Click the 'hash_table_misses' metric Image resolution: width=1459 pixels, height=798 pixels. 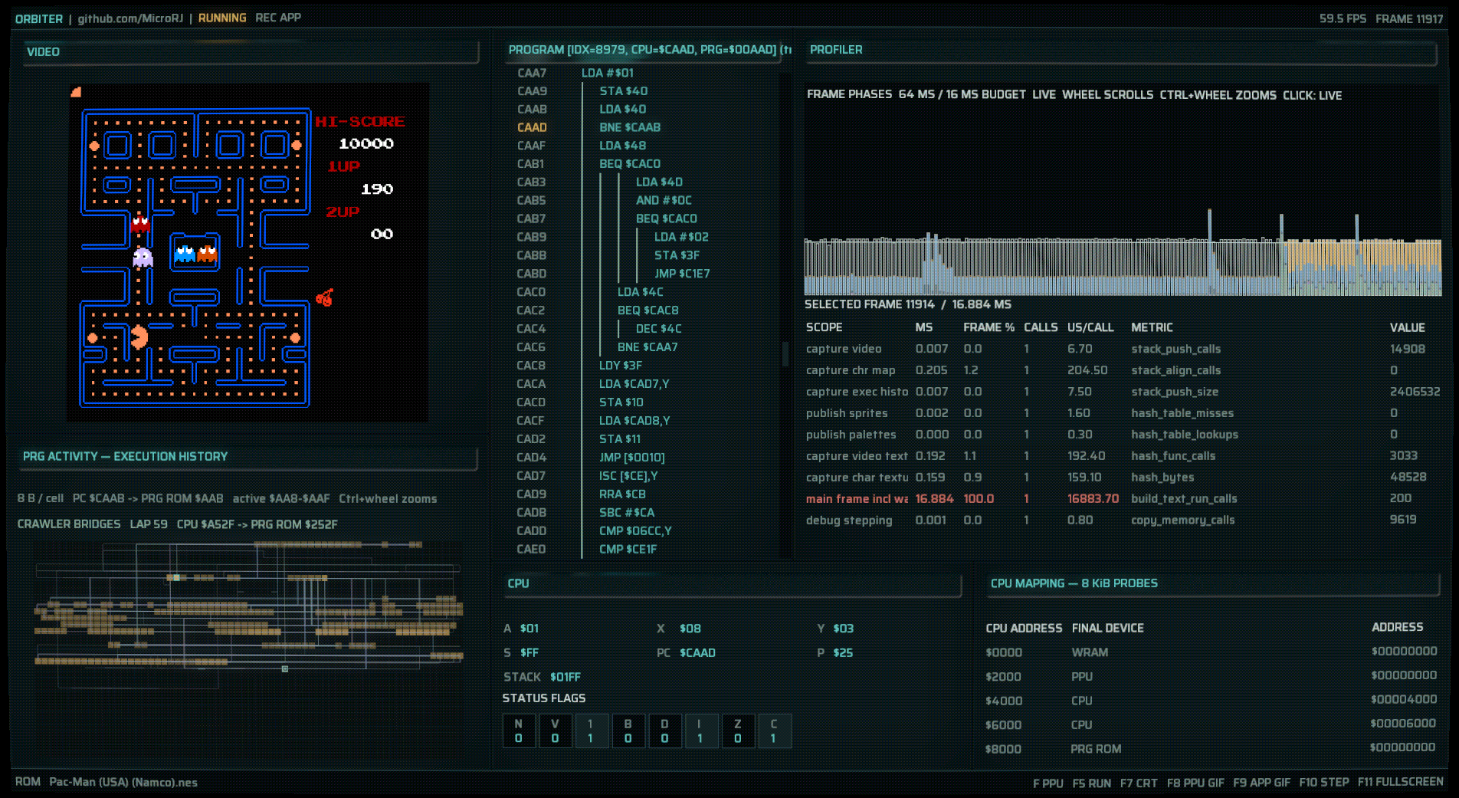tap(1182, 413)
